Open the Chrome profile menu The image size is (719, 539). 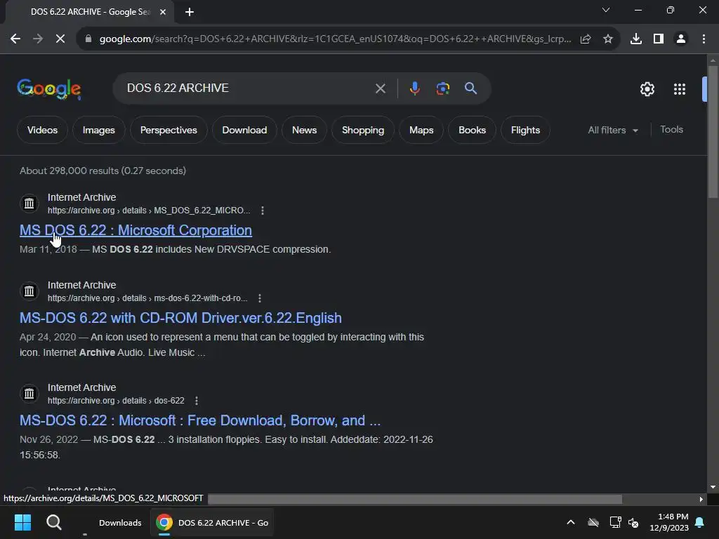point(681,39)
